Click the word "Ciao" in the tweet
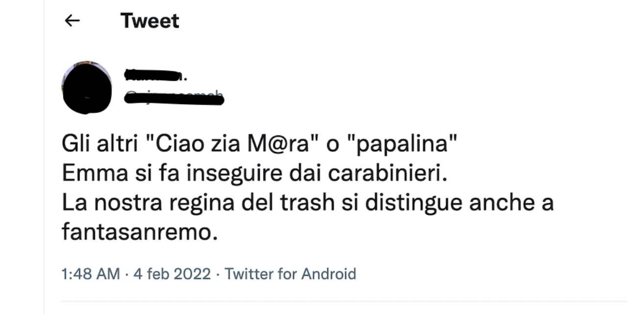The image size is (627, 314). tap(172, 146)
